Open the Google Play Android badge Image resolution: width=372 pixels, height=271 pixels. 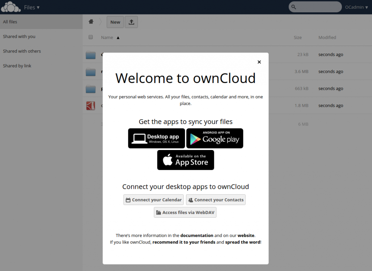(215, 138)
